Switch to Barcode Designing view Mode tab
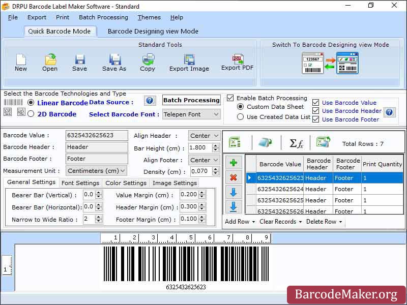The height and width of the screenshot is (305, 407). (x=153, y=32)
